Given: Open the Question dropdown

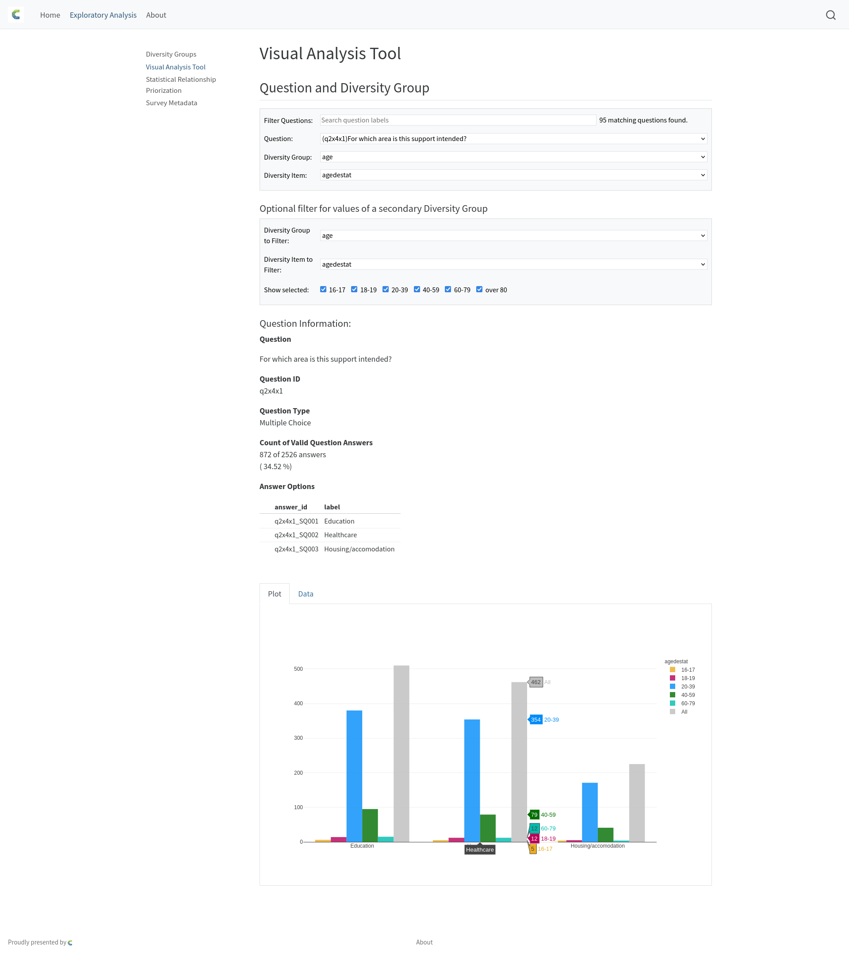Looking at the screenshot, I should [x=512, y=138].
